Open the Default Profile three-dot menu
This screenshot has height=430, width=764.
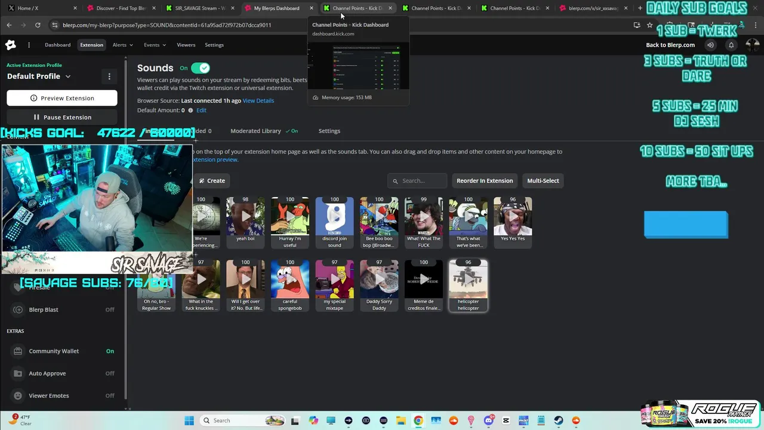click(x=109, y=76)
